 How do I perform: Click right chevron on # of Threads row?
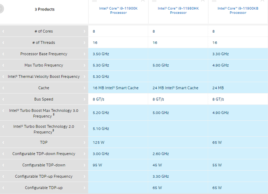85,43
